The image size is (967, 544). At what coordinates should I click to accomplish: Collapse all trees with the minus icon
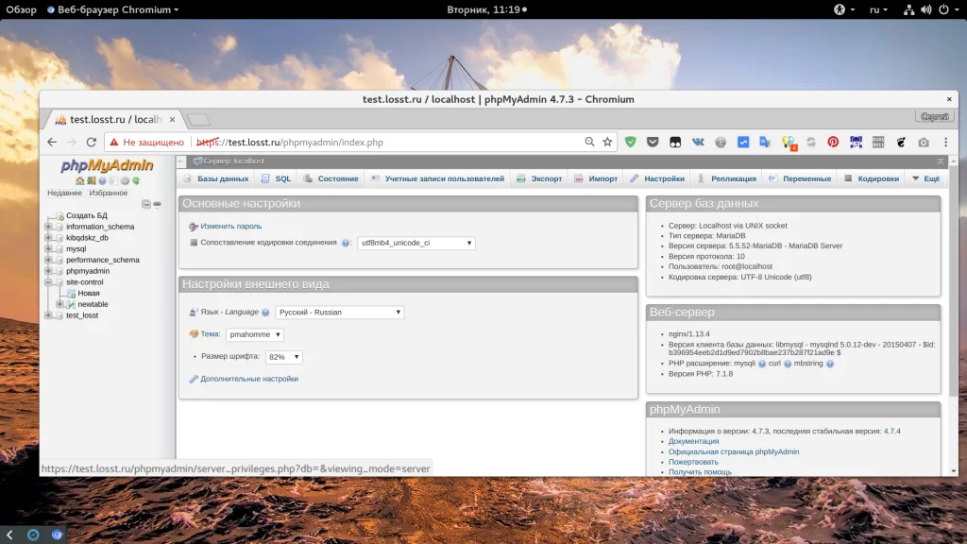click(x=146, y=204)
